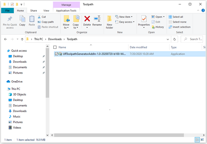The image size is (207, 144).
Task: Switch to the Home tab
Action: (20, 11)
